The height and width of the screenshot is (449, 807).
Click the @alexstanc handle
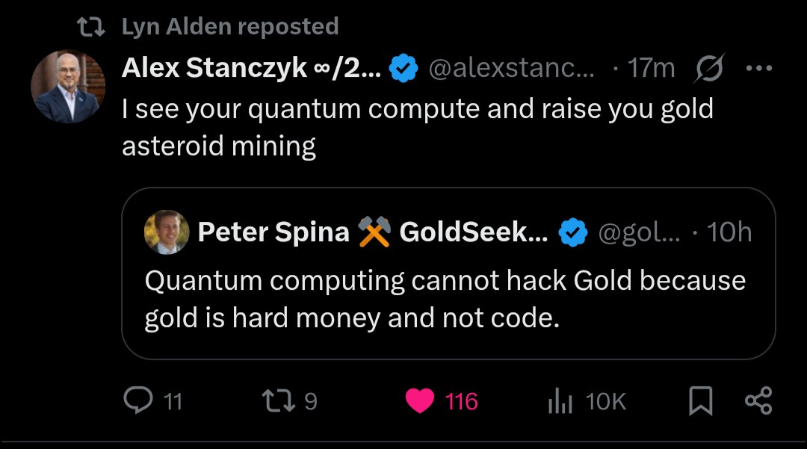point(512,69)
